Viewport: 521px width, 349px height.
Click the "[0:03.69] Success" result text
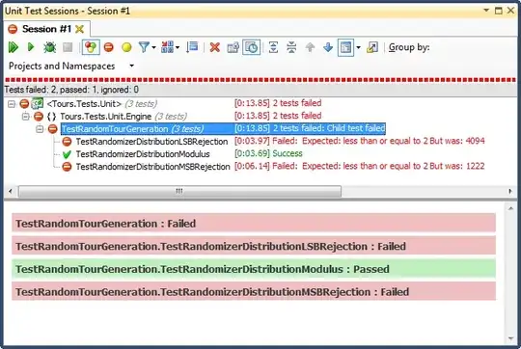coord(268,153)
